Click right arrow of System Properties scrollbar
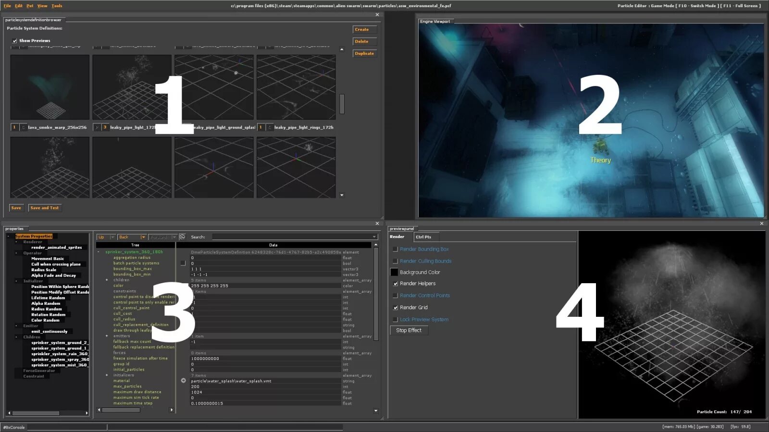The height and width of the screenshot is (432, 769). 87,413
